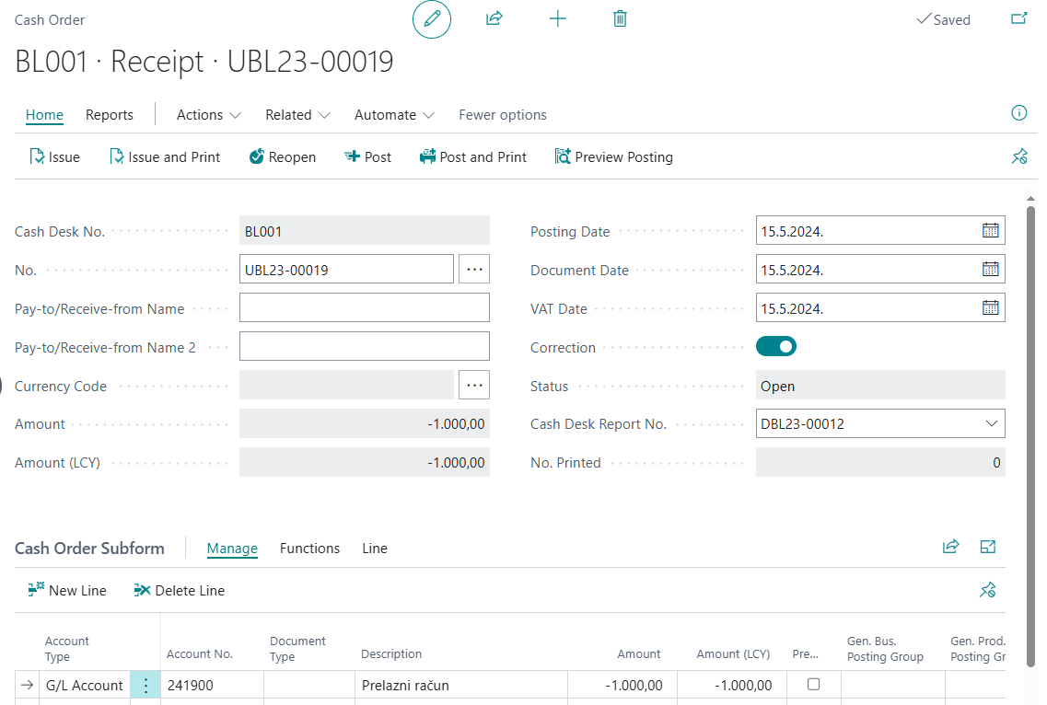Viewport: 1047px width, 705px height.
Task: Click the line Document Type cell
Action: (x=309, y=685)
